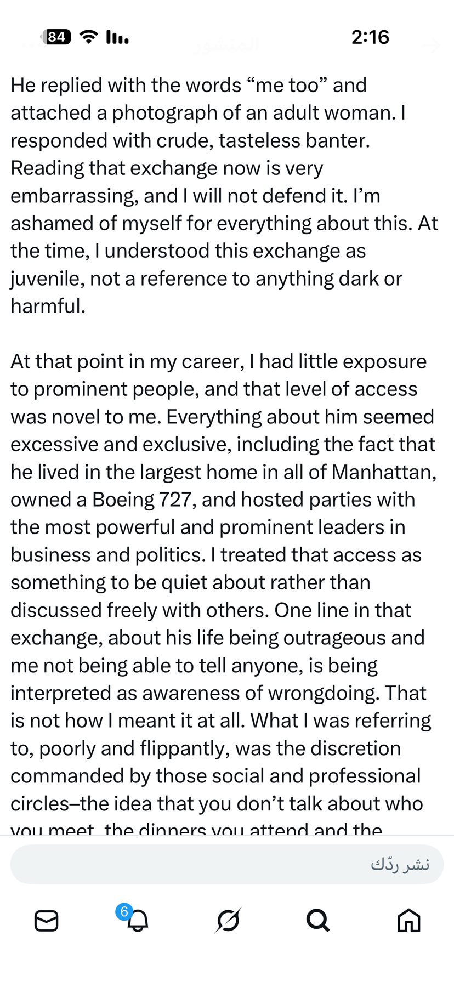The image size is (454, 987).
Task: Focus the reply field "نشر ردّك"
Action: 227,864
